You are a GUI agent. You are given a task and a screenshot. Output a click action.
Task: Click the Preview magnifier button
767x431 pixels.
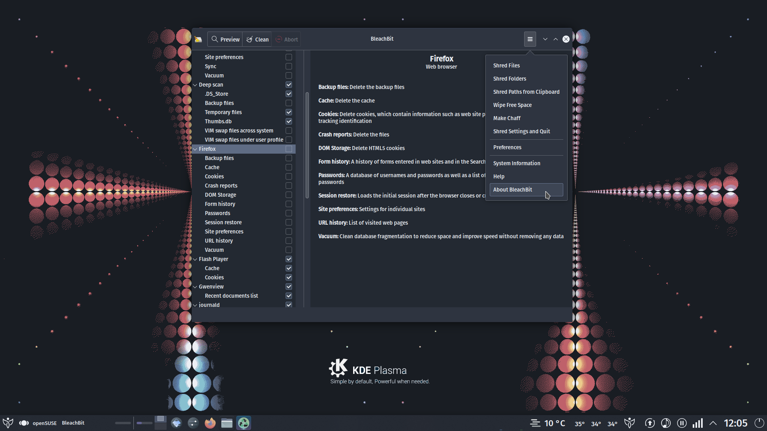pyautogui.click(x=225, y=39)
